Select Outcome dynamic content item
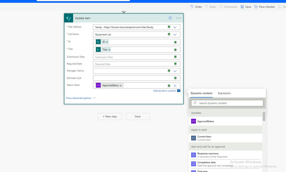This screenshot has width=286, height=172. (x=225, y=171)
